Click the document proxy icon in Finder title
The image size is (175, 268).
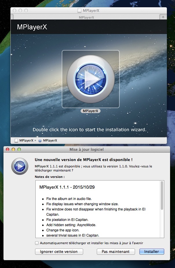pos(79,10)
